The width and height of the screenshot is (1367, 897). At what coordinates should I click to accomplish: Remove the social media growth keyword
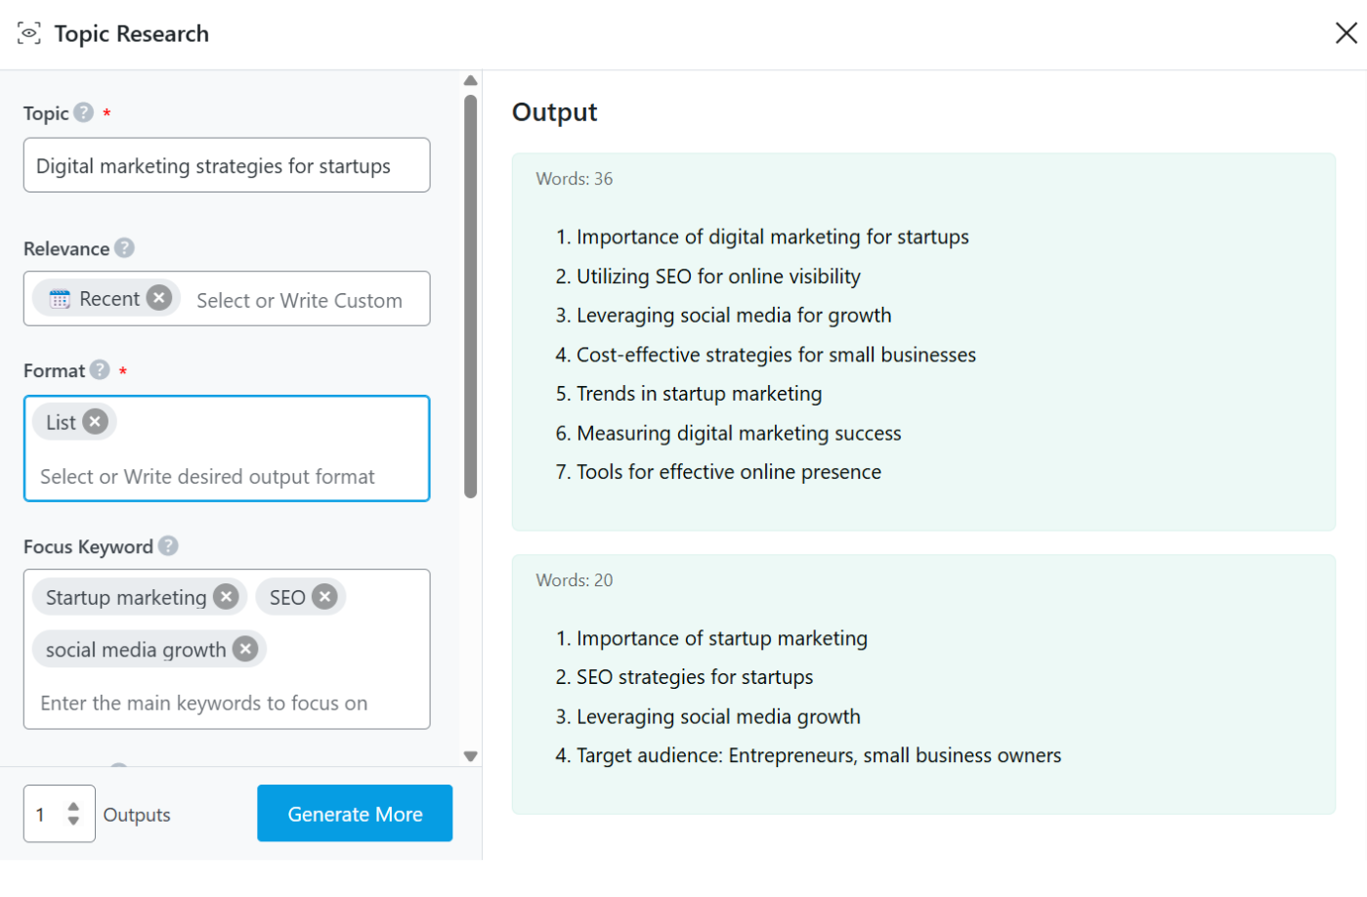(x=245, y=650)
